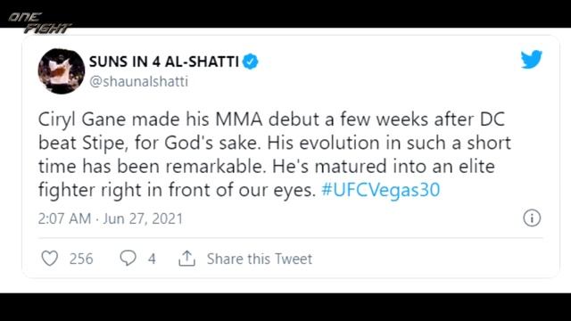Click the Share this Tweet text
Viewport: 571px width, 321px height.
[x=260, y=259]
